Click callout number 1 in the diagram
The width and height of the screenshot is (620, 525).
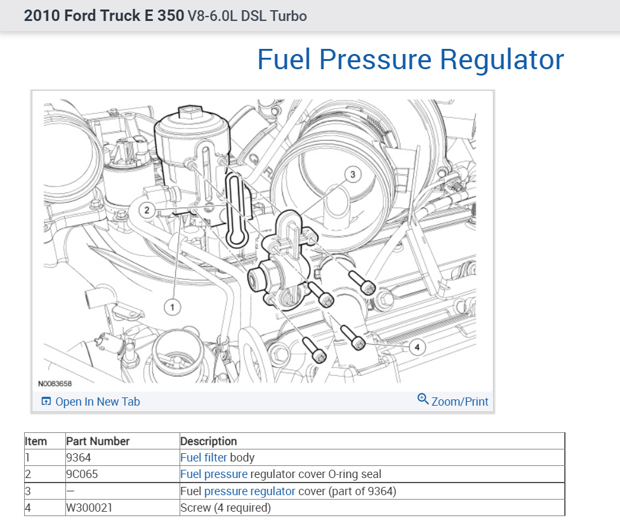(171, 307)
